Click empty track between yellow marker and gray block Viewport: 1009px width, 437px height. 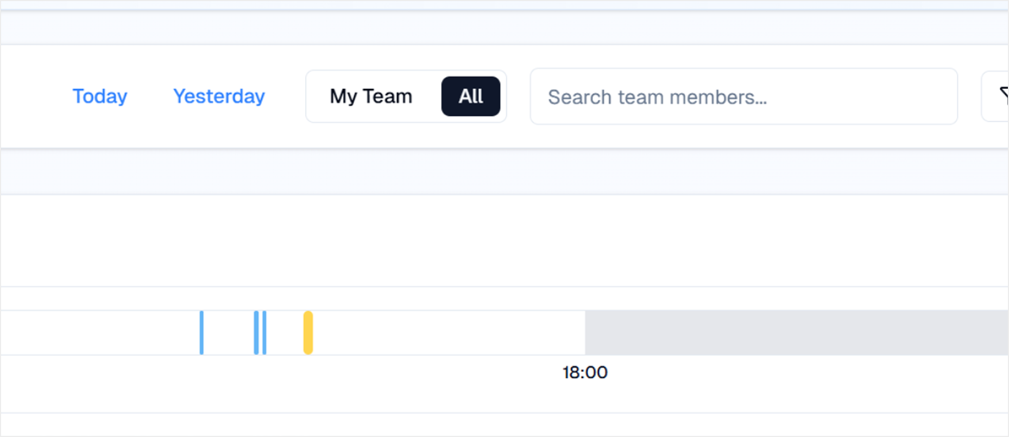[448, 332]
